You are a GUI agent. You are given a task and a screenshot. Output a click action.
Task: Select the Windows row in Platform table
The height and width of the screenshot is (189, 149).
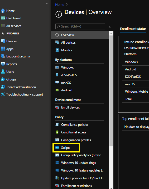(136, 62)
